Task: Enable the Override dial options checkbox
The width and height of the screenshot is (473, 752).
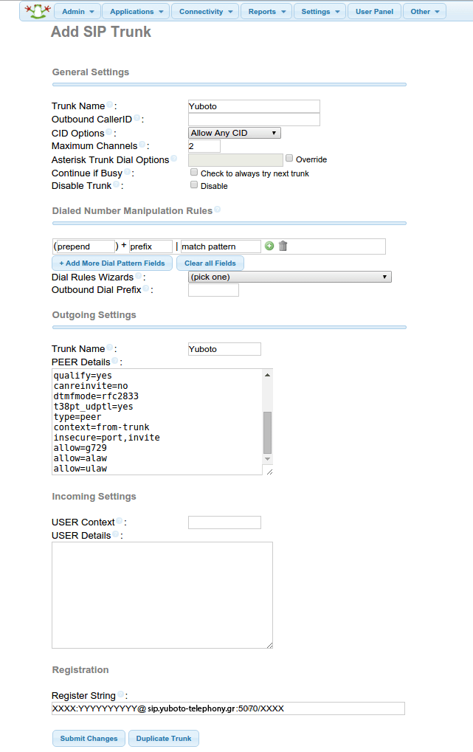Action: 289,158
